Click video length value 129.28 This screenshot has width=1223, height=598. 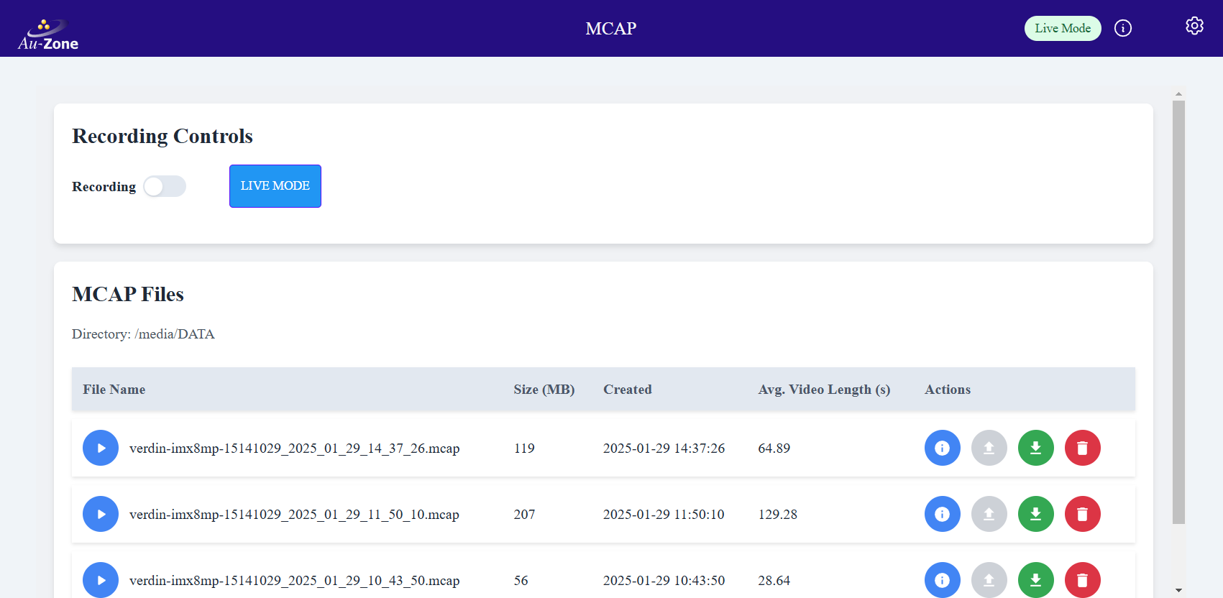click(778, 515)
